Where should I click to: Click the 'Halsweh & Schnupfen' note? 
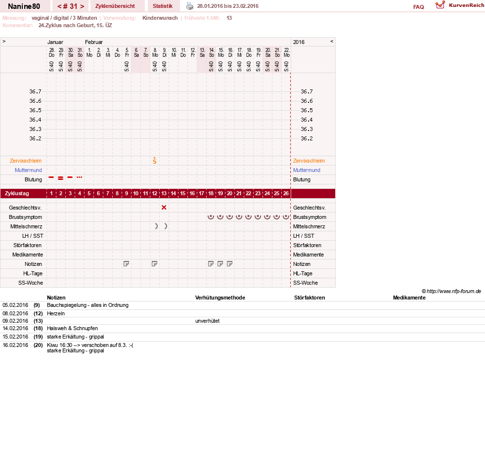72,328
